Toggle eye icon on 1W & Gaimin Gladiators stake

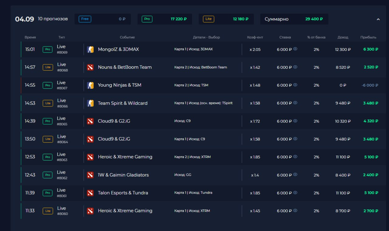tap(295, 174)
